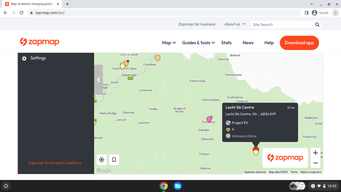Go to the Stats page

(226, 43)
